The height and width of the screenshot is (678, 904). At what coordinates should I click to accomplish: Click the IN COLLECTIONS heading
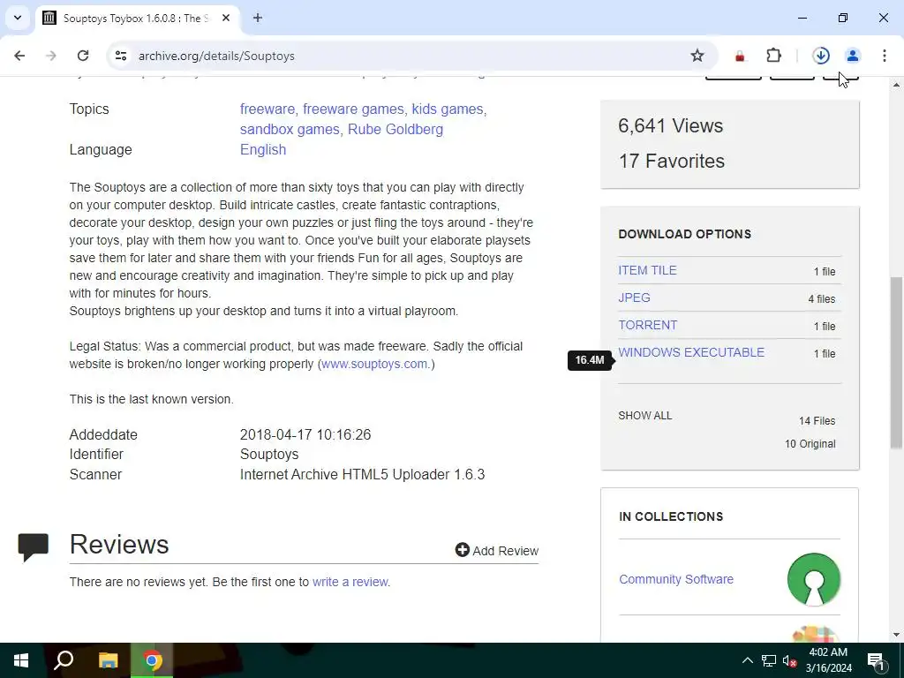coord(671,516)
